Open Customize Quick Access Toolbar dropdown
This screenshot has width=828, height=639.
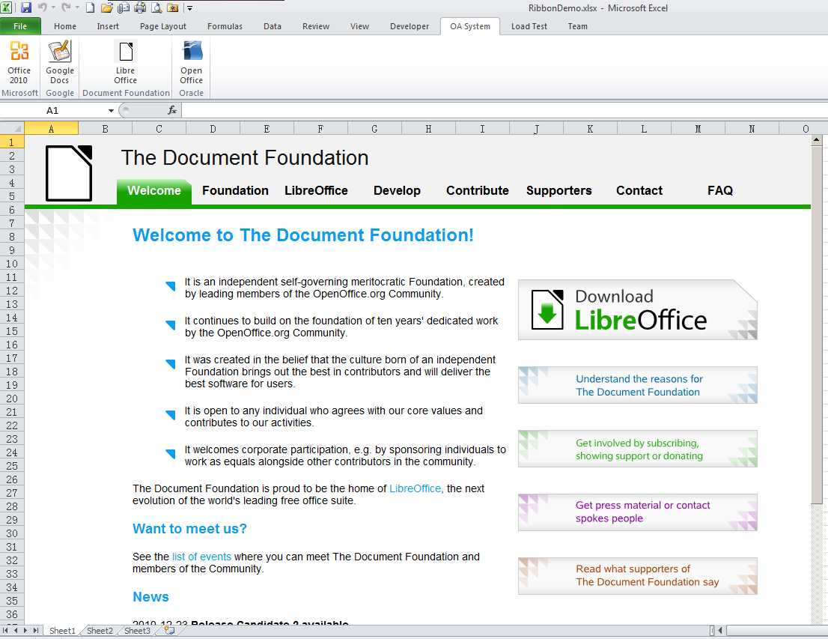[190, 8]
